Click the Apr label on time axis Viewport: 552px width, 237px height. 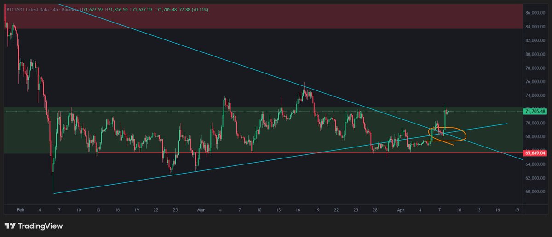(x=401, y=209)
